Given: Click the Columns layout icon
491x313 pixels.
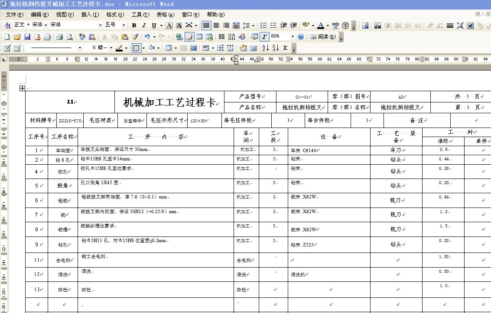Looking at the screenshot, I should pyautogui.click(x=221, y=37).
